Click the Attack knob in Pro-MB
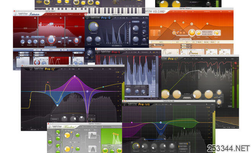Viewport: 252px width, 153px height. 154,146
